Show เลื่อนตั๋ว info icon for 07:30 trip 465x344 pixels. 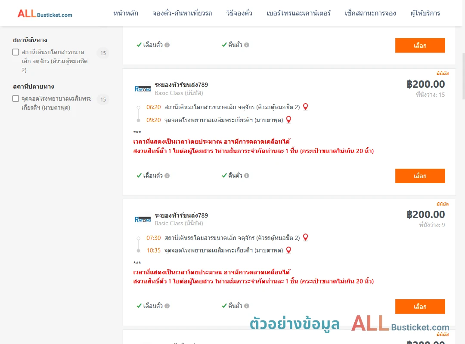(167, 306)
